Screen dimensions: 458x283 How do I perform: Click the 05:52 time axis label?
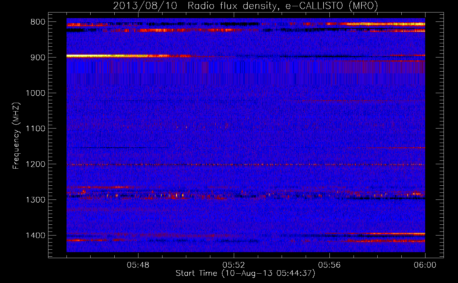coord(234,265)
